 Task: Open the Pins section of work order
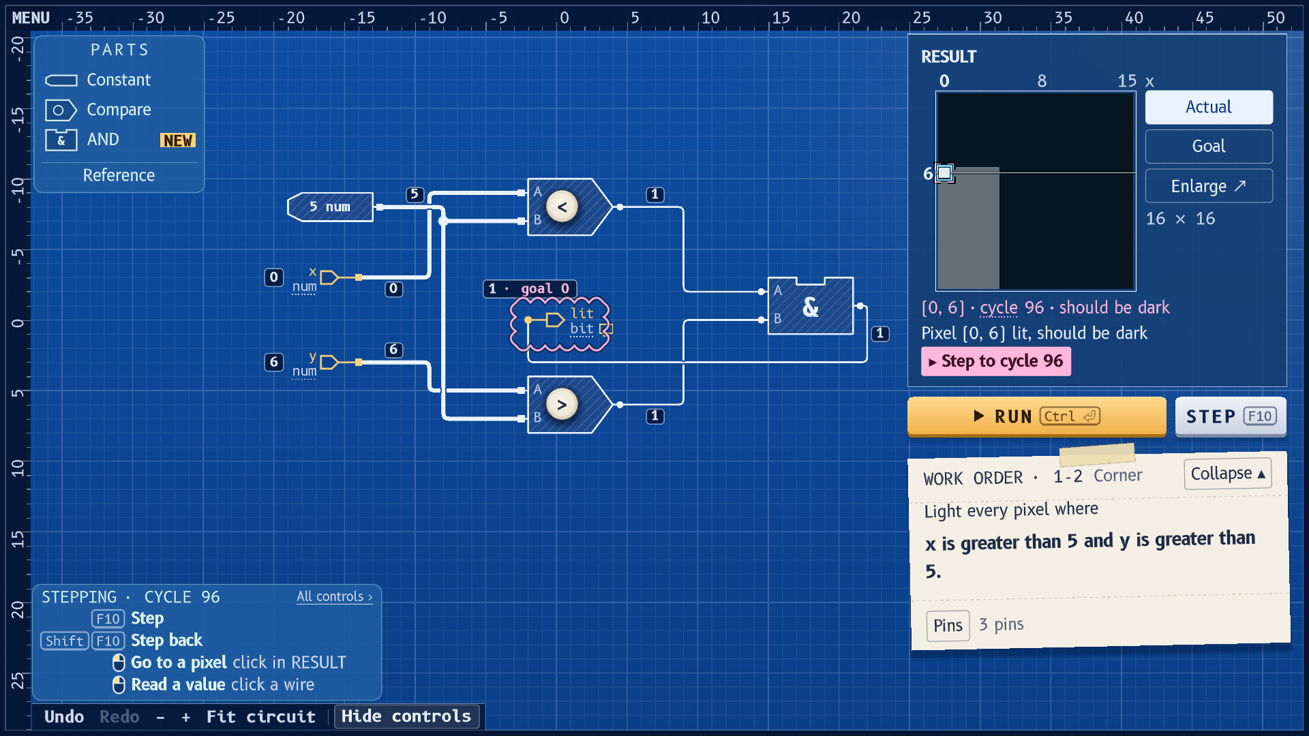click(x=948, y=626)
